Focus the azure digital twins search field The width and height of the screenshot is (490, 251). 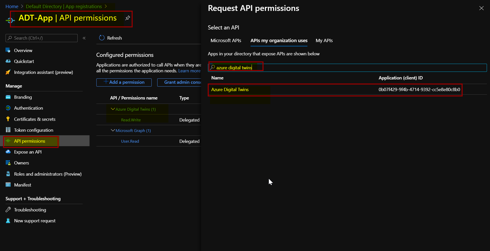point(347,68)
